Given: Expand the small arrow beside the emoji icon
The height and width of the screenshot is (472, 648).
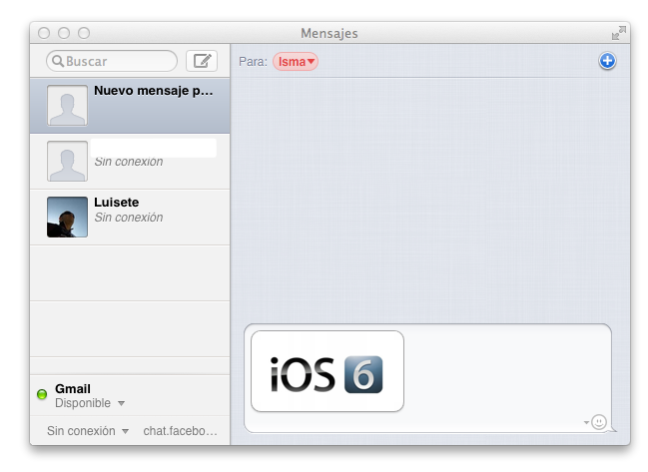Looking at the screenshot, I should 586,422.
